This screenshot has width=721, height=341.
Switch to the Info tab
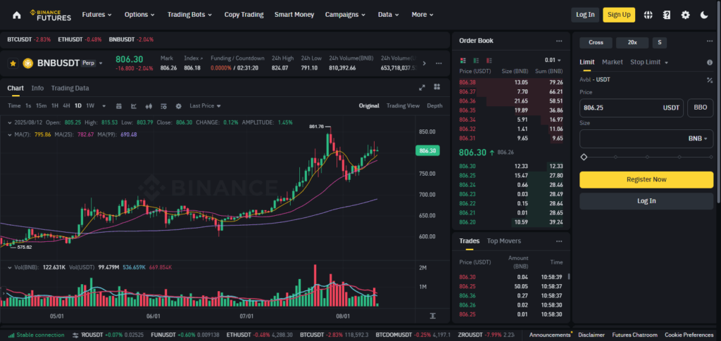click(x=37, y=88)
